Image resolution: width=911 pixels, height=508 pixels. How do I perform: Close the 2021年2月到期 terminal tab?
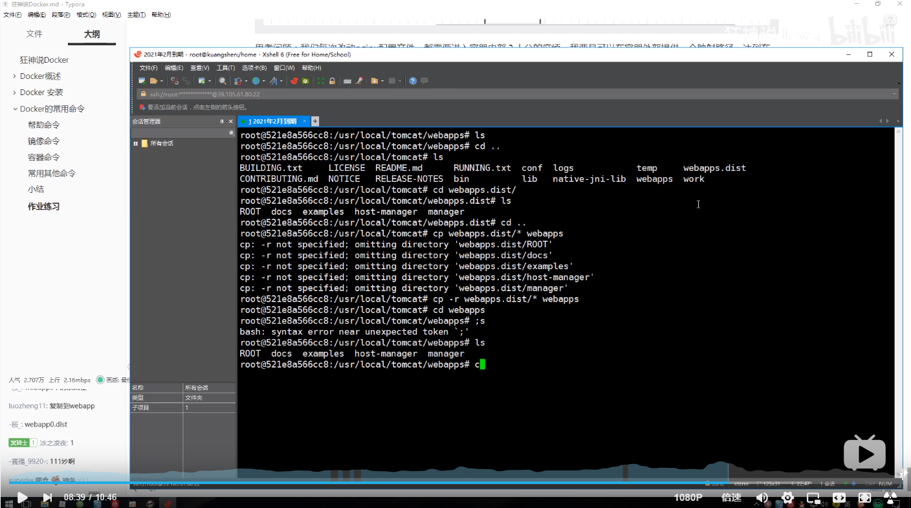[305, 121]
